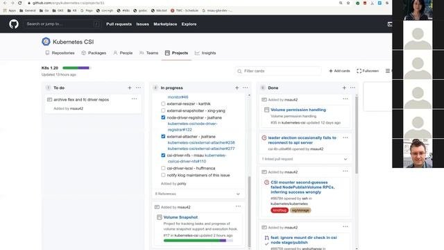Open To do column options menu
Viewport: 444px width, 250px height.
[x=138, y=88]
